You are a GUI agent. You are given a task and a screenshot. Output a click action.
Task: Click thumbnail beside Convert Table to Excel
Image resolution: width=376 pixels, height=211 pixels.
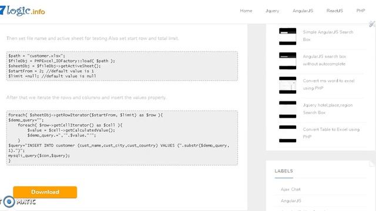(287, 134)
